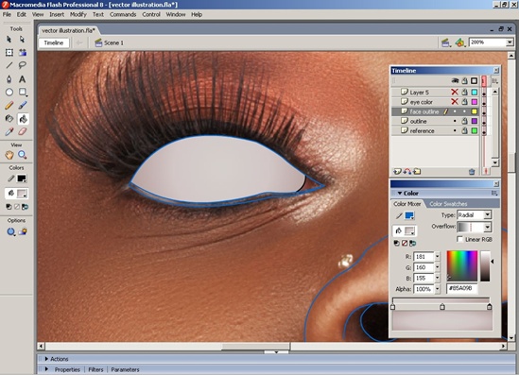Hide the outline layer
519x375 pixels.
(455, 121)
